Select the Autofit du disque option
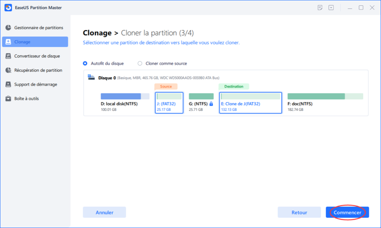The width and height of the screenshot is (381, 228). [85, 64]
